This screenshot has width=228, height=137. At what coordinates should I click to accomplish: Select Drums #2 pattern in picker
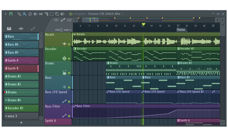(21, 76)
